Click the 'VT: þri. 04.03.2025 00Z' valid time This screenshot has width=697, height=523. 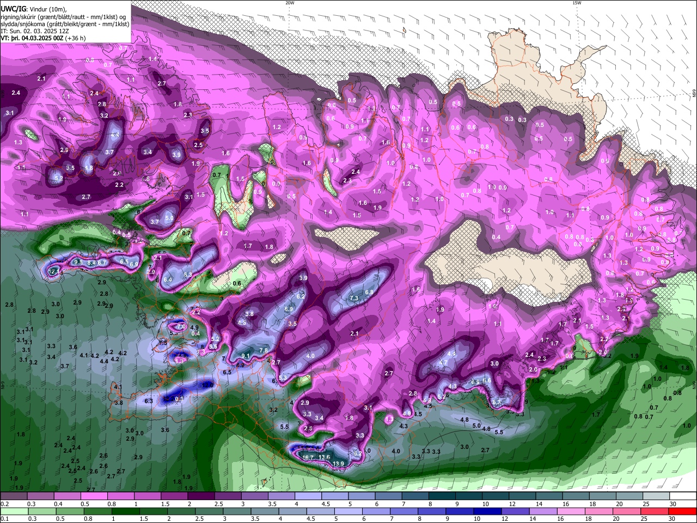point(32,38)
